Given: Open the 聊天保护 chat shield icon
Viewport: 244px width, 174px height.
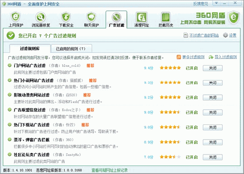Looking at the screenshot, I should click(91, 17).
